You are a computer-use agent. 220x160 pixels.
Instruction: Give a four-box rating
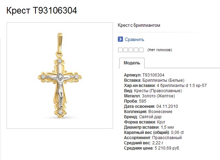[x=136, y=50]
